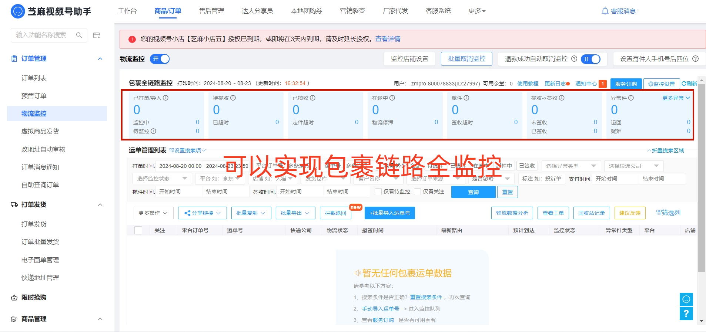Collapse the 商品管理 sidebar section
Viewport: 706px width, 332px height.
[100, 319]
